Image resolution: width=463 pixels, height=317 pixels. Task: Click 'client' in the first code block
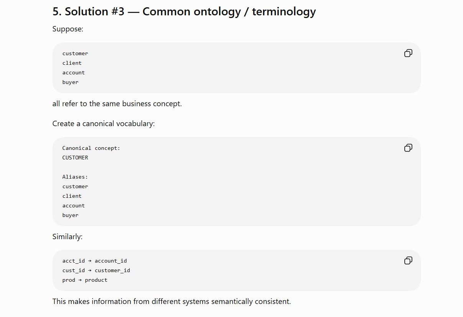pyautogui.click(x=72, y=63)
